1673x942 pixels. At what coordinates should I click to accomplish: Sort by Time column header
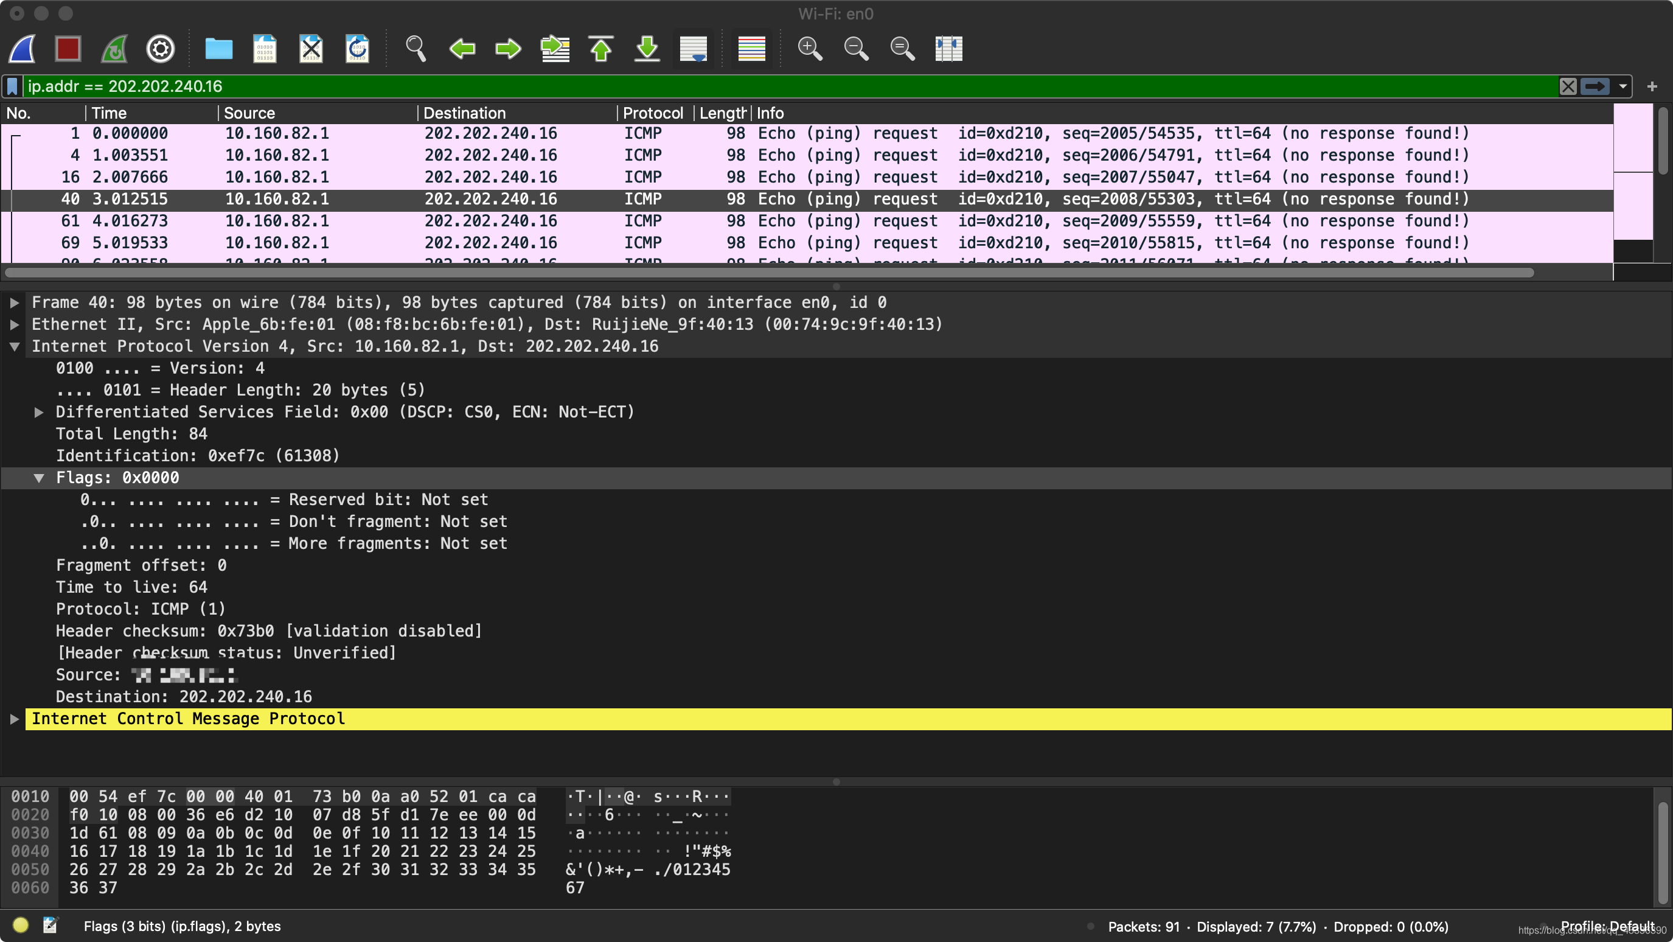[152, 114]
